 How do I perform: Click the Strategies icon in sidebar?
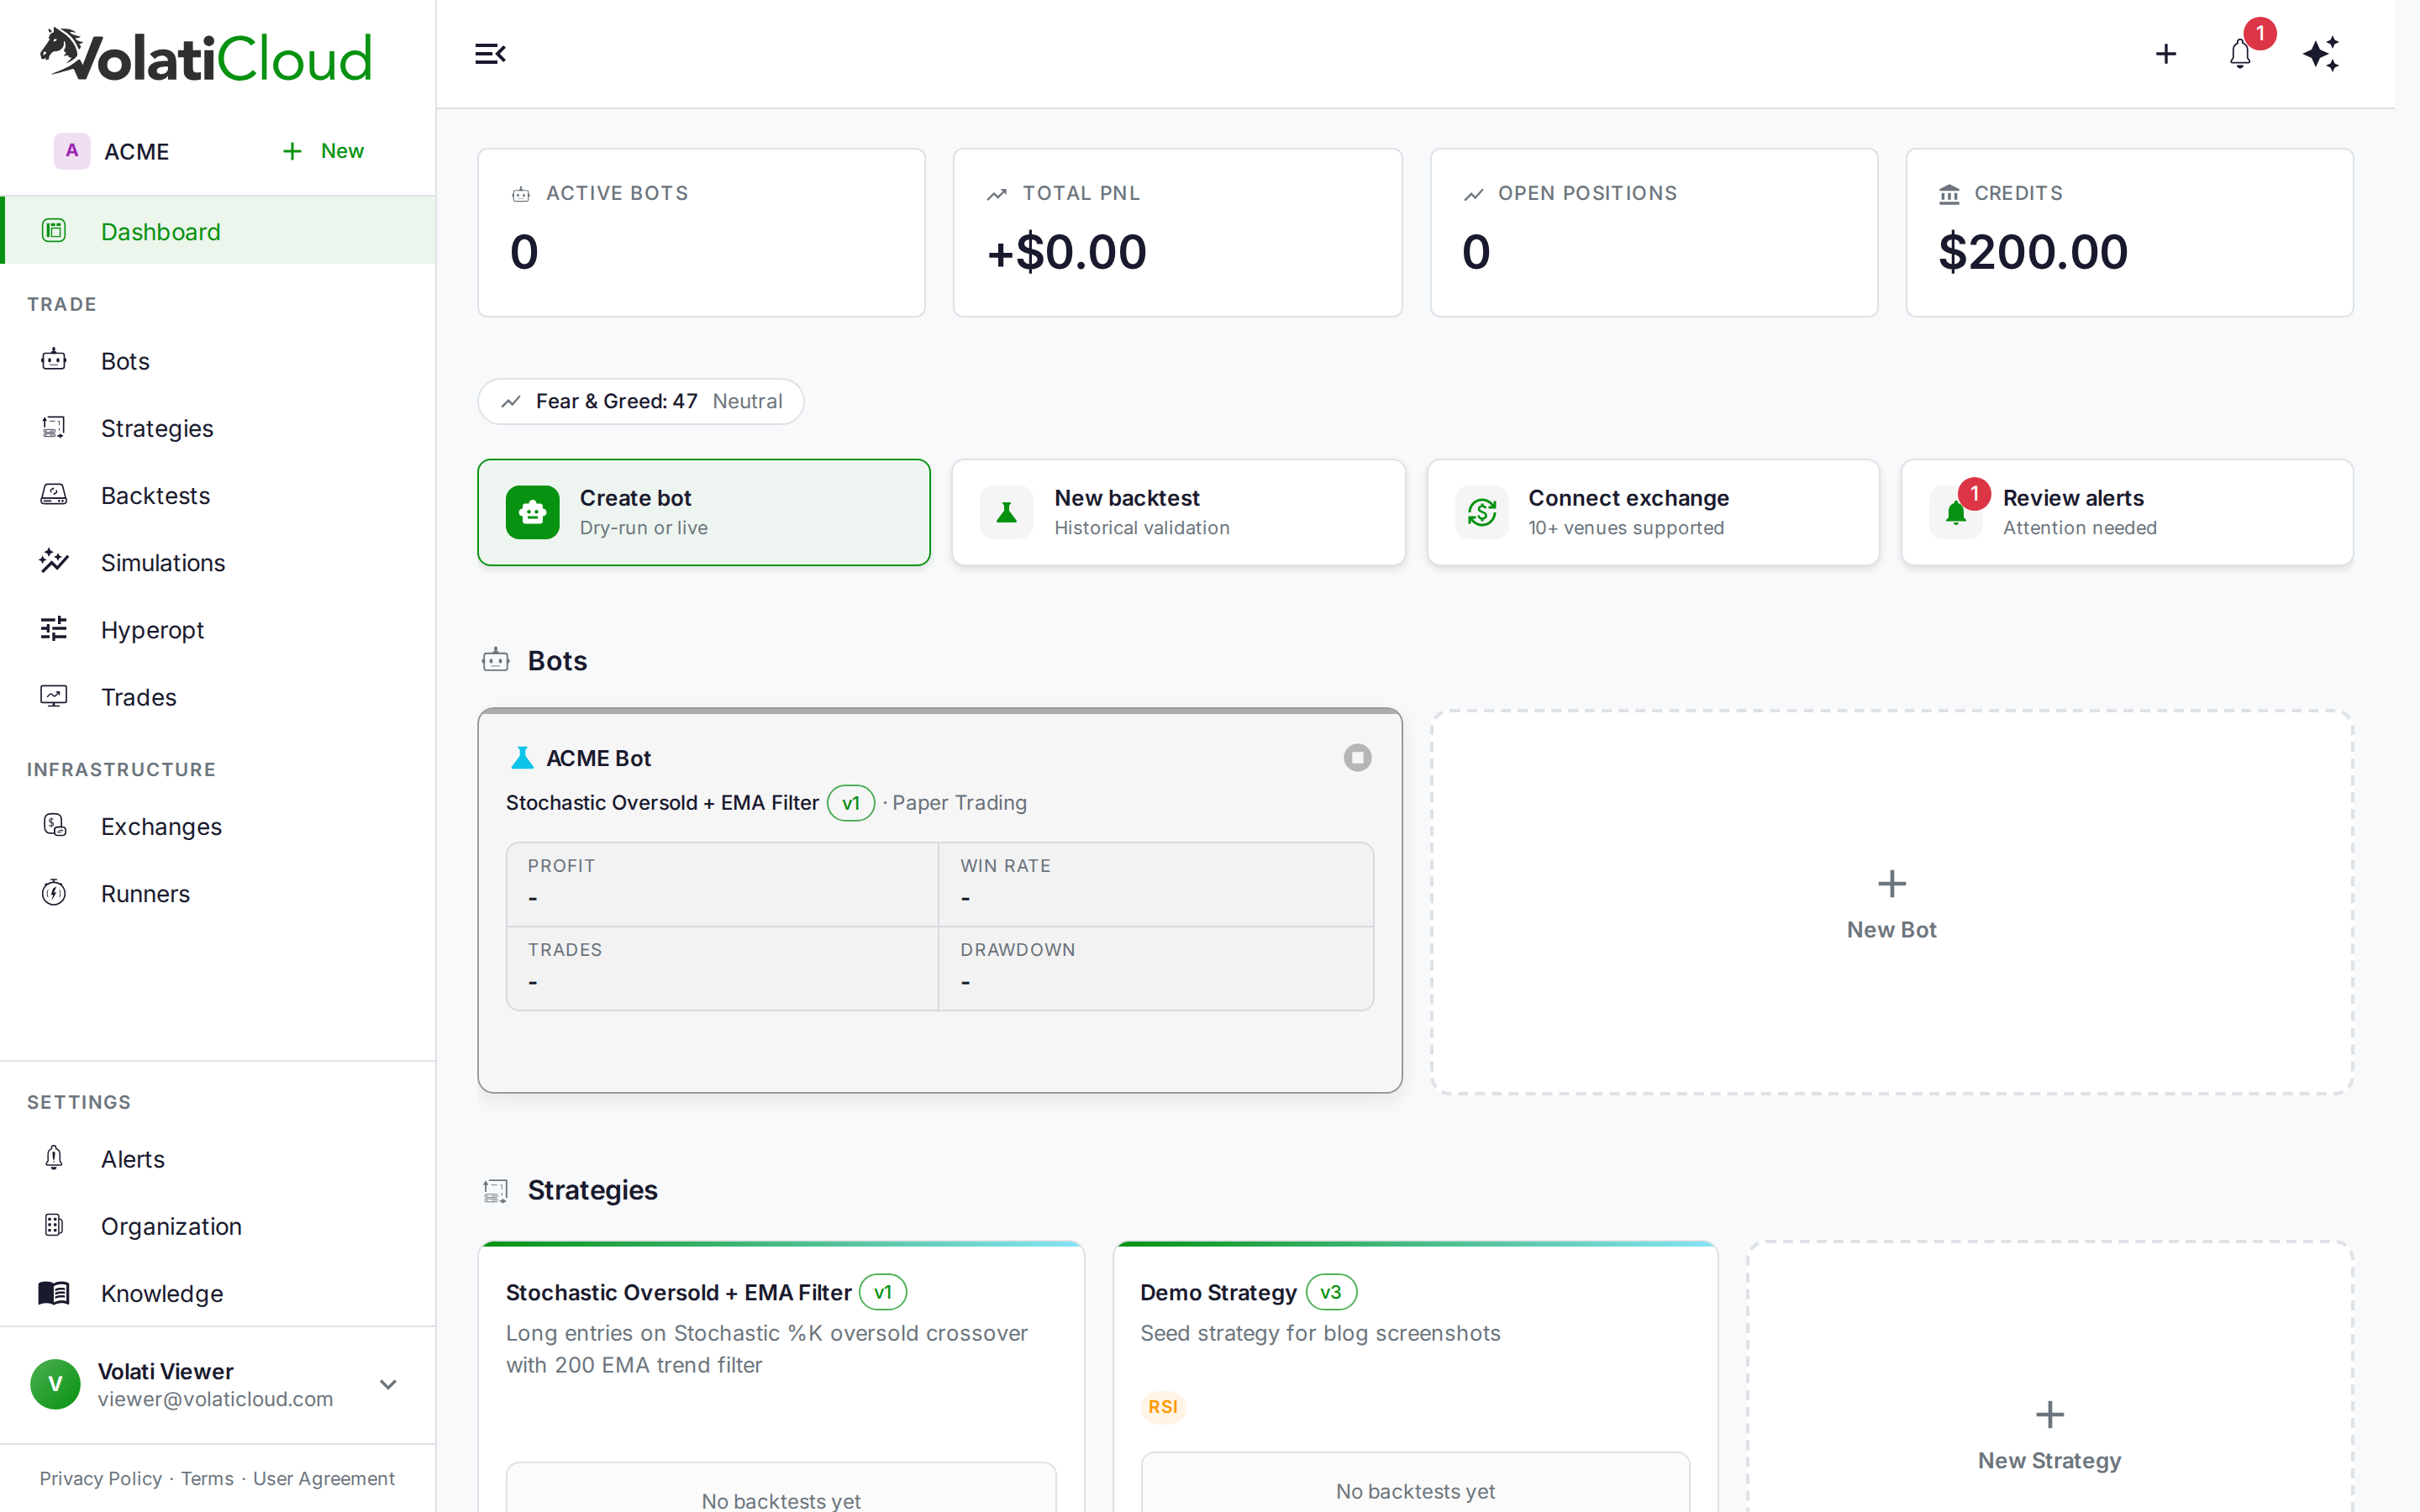coord(54,427)
